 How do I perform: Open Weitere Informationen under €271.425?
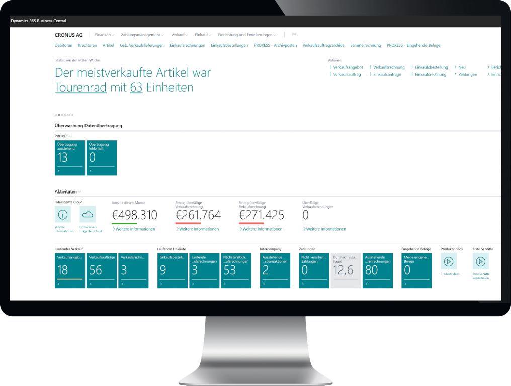pyautogui.click(x=261, y=229)
